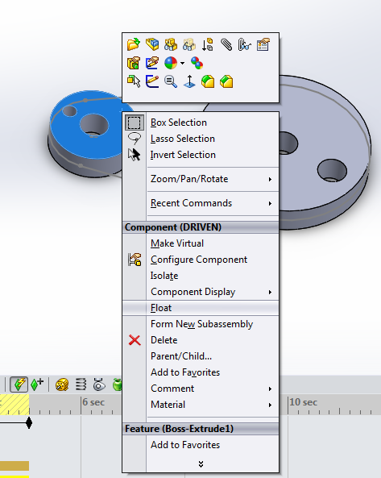Click the Edit Sketch icon with hand
The image size is (381, 478).
[x=152, y=63]
